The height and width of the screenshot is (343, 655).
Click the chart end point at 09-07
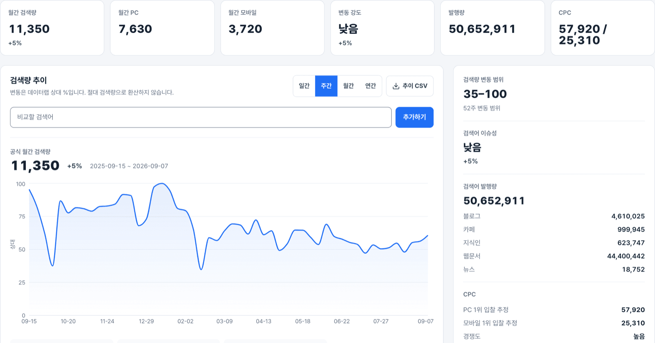click(428, 235)
